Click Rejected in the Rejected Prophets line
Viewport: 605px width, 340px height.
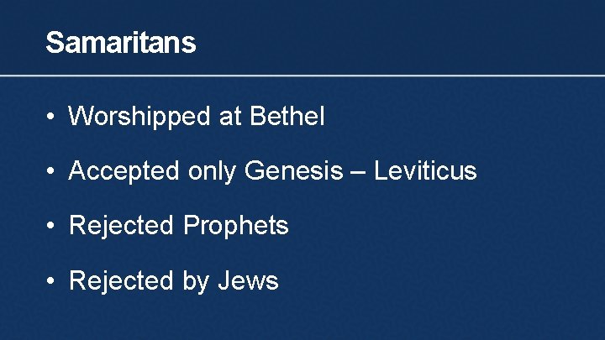click(x=121, y=226)
